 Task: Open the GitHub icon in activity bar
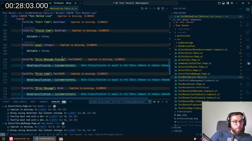[248, 47]
